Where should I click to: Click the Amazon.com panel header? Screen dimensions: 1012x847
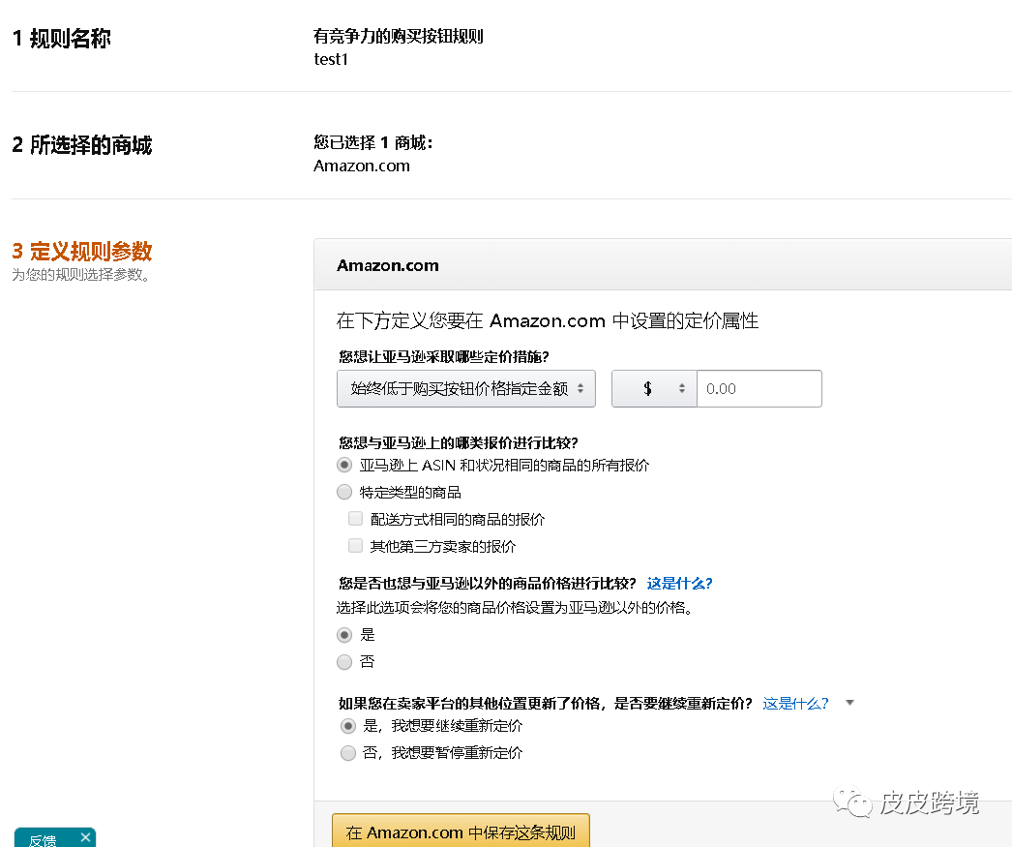coord(663,264)
